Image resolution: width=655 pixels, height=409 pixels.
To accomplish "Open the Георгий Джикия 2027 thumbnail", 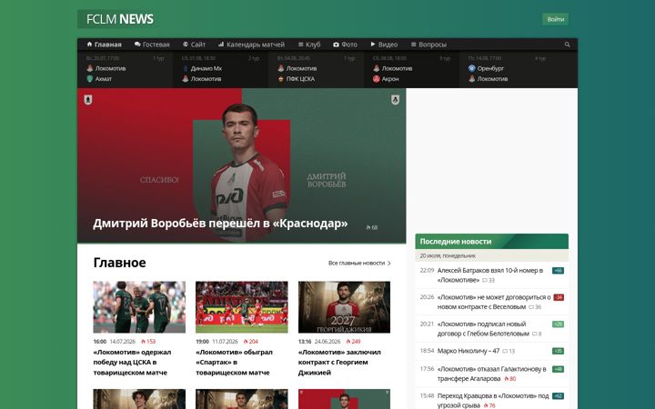I will [x=344, y=307].
